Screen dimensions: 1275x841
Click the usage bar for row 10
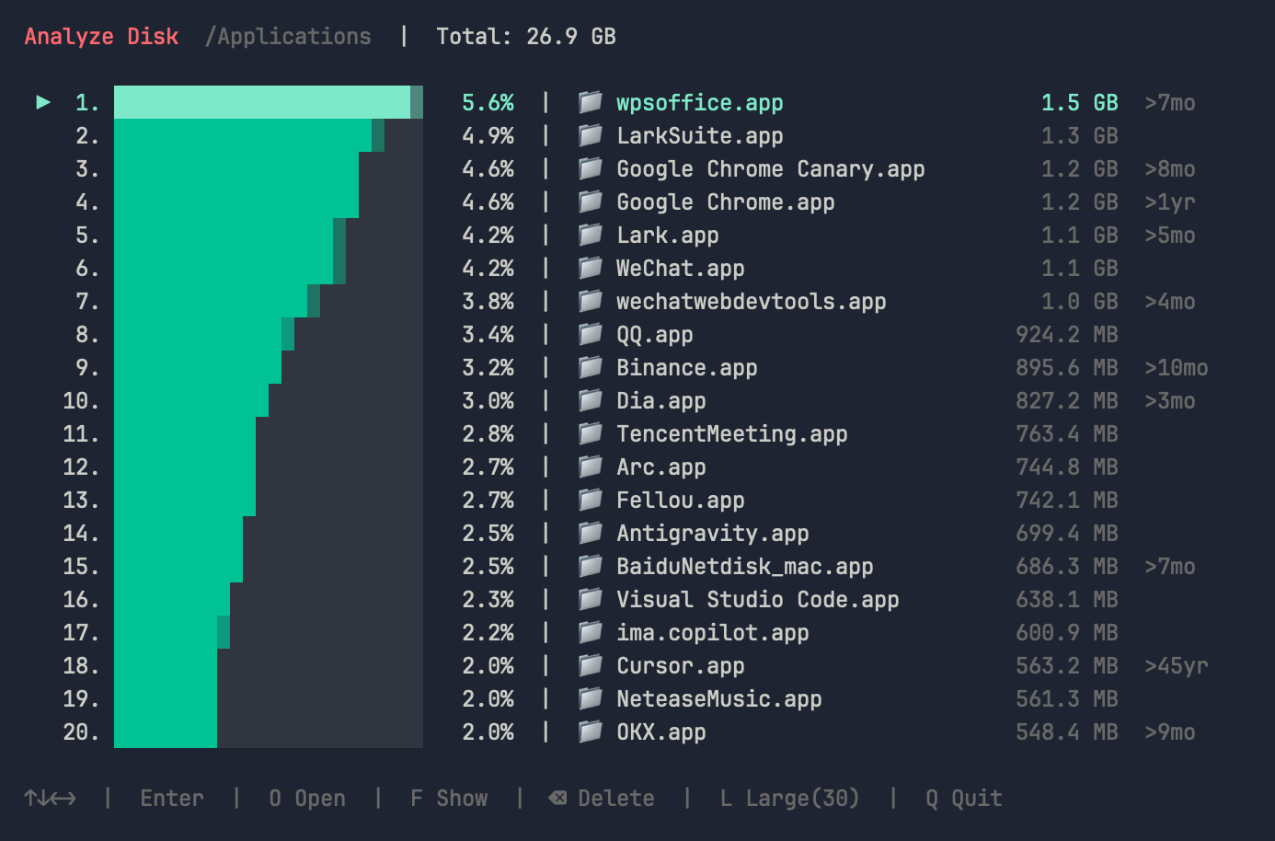[x=191, y=400]
